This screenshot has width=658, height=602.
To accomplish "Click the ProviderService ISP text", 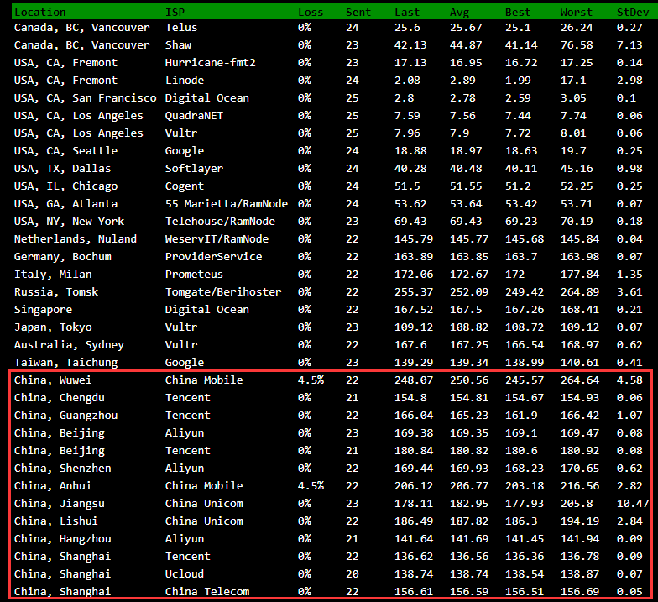I will (213, 257).
